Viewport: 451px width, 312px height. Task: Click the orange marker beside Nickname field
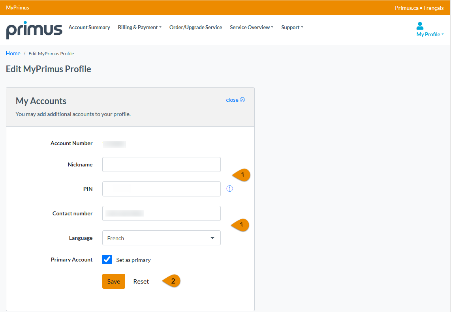[242, 175]
